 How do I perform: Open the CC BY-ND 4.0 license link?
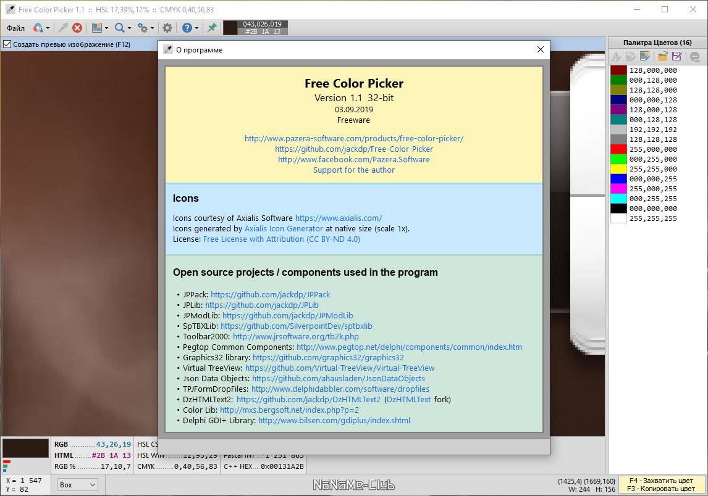tap(282, 239)
